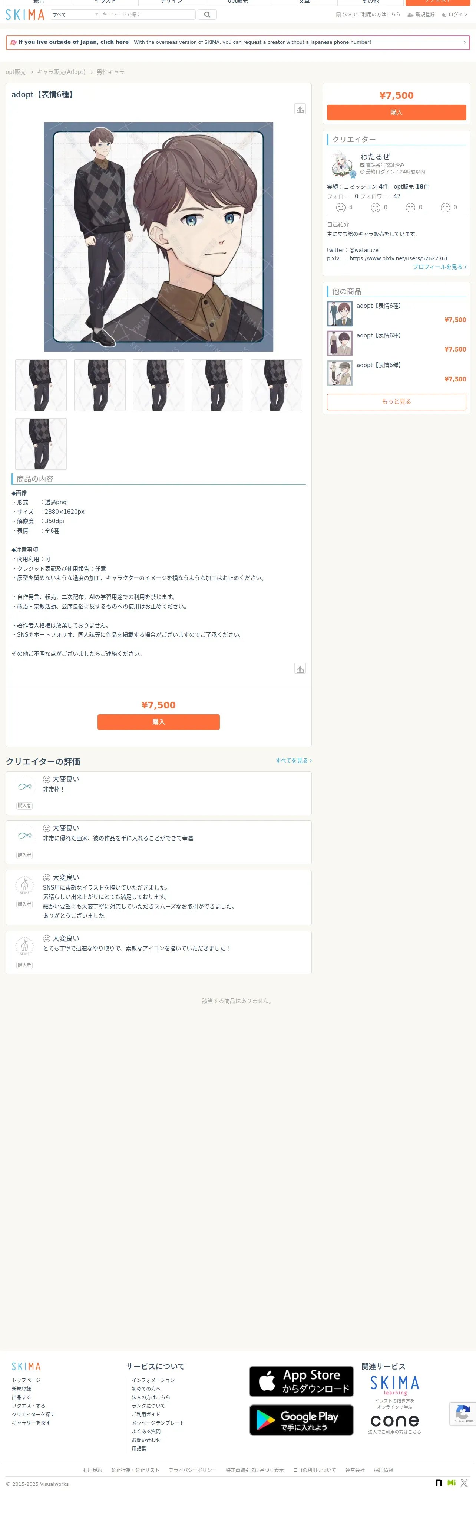476x1514 pixels.
Task: Go to キャラ販売(Adopt) breadcrumb
Action: tap(61, 72)
